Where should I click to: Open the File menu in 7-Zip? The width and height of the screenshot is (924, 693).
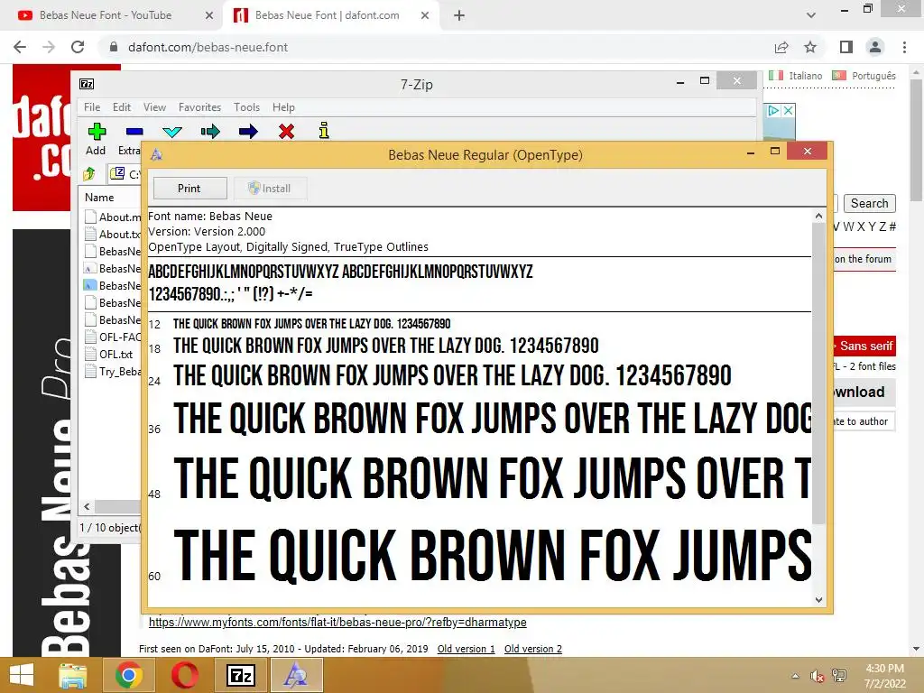pyautogui.click(x=92, y=107)
